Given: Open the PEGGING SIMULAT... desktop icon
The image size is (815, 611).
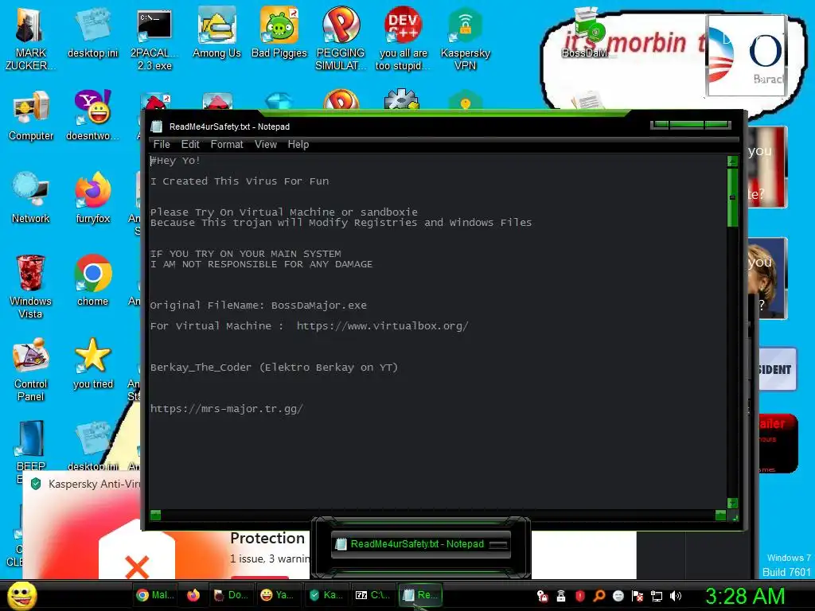Looking at the screenshot, I should (x=341, y=38).
